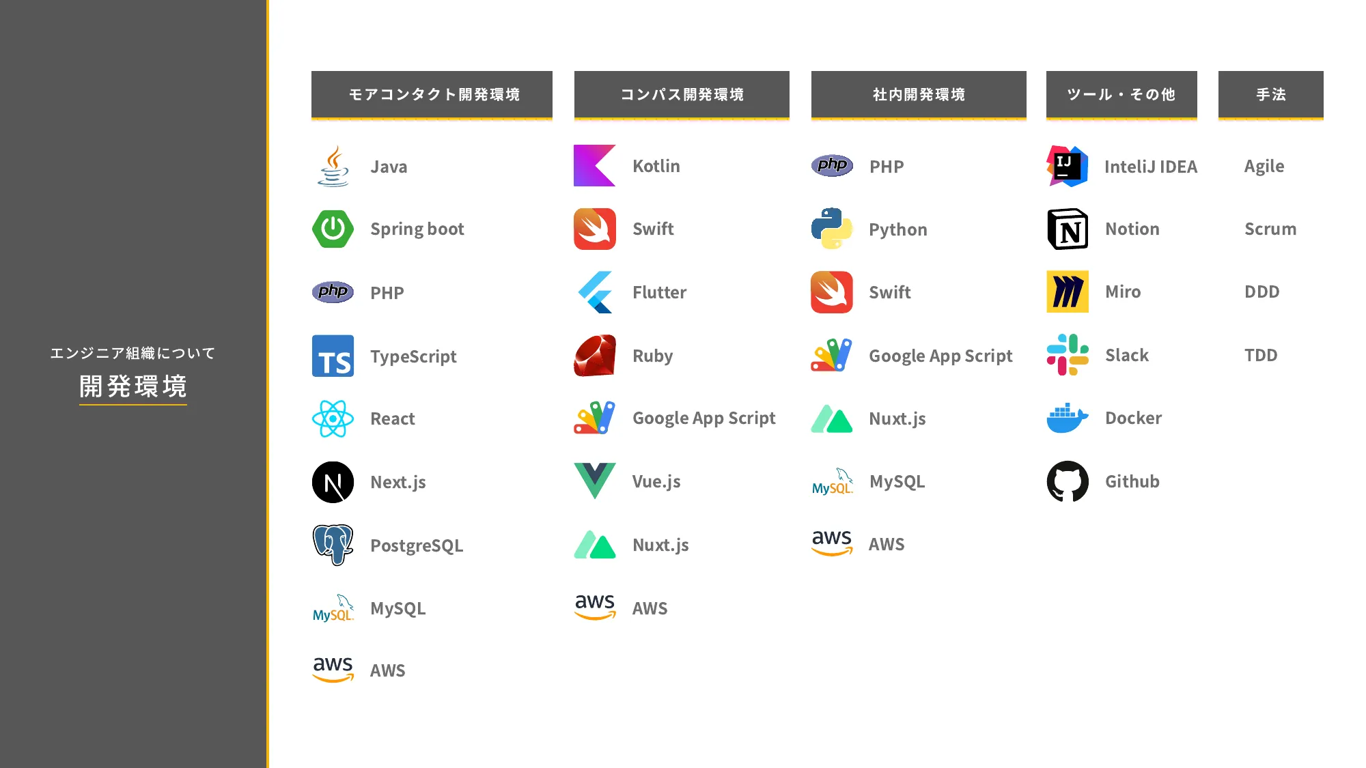Click the GitHub icon
The width and height of the screenshot is (1366, 768).
click(1067, 481)
